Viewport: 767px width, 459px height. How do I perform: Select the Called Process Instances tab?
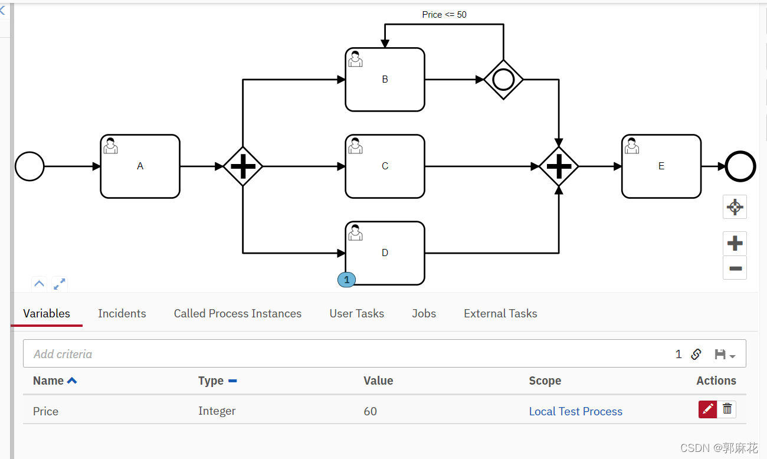click(237, 313)
